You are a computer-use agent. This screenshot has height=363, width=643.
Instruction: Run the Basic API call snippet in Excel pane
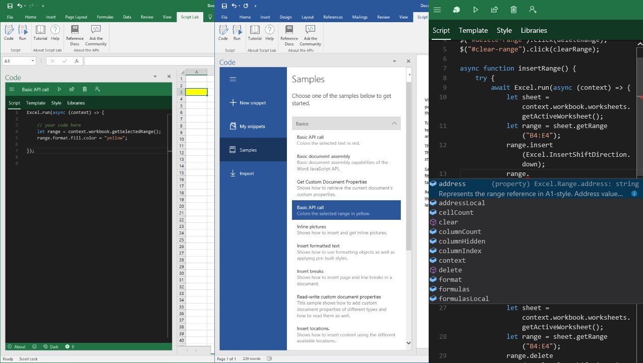point(60,89)
